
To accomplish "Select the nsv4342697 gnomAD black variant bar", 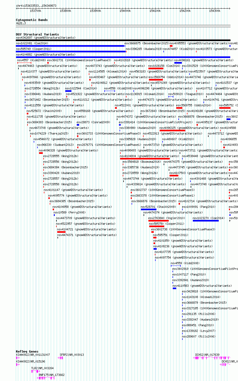I will click(123, 40).
